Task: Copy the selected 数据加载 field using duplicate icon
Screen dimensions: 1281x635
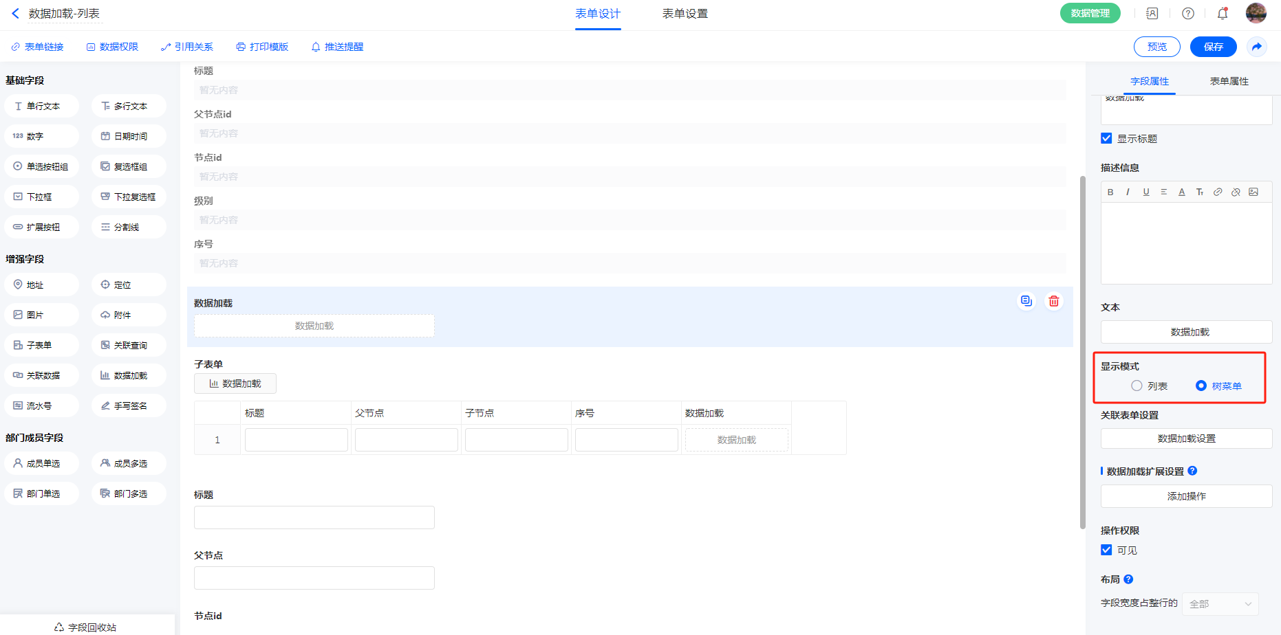Action: click(x=1026, y=301)
